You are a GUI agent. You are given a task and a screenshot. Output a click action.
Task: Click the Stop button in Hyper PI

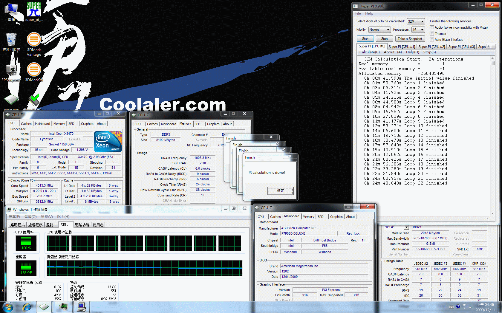pyautogui.click(x=385, y=39)
